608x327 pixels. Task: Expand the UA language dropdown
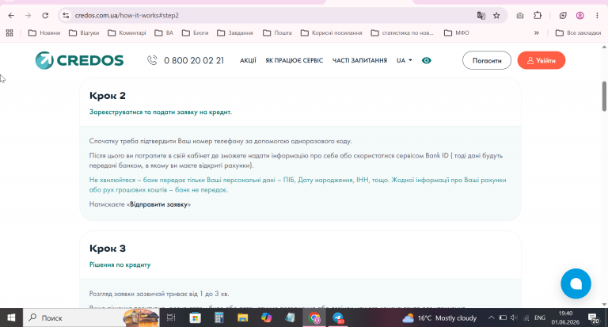(405, 60)
